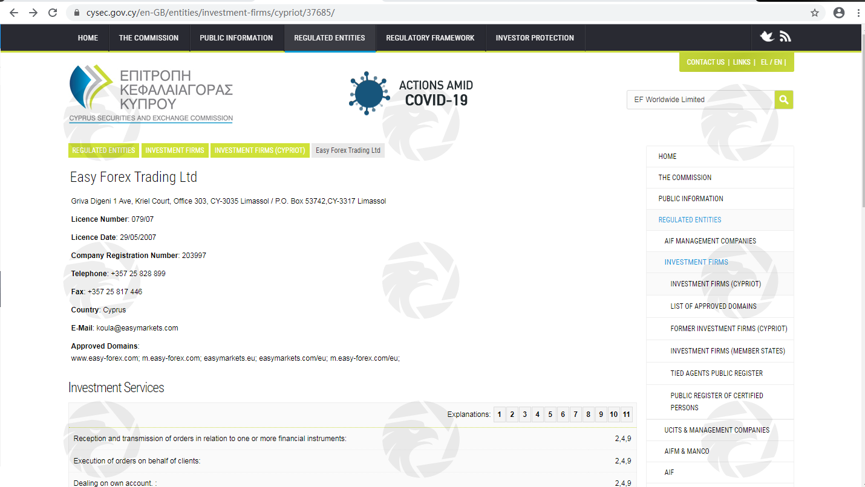
Task: Open explanation number 2
Action: pyautogui.click(x=512, y=414)
